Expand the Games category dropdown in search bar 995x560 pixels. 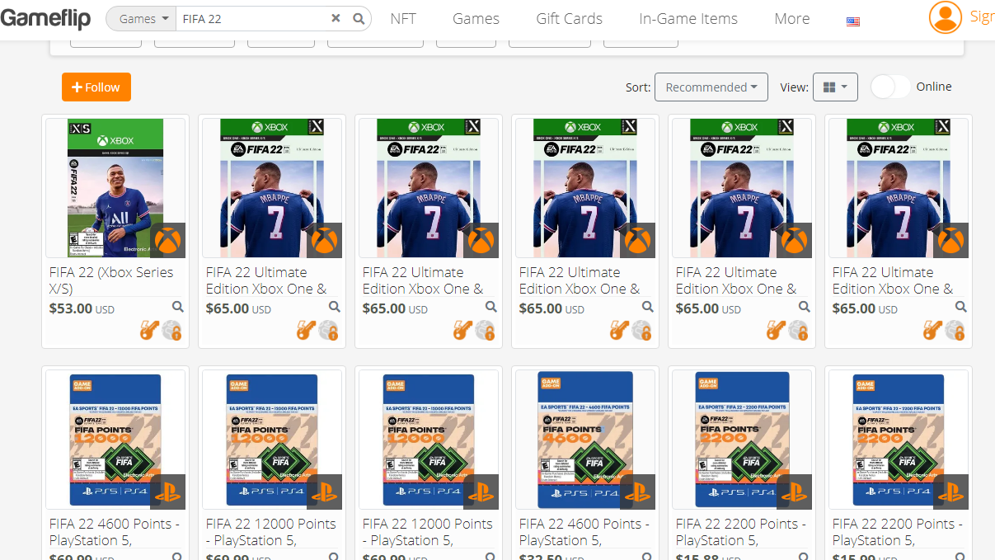141,18
